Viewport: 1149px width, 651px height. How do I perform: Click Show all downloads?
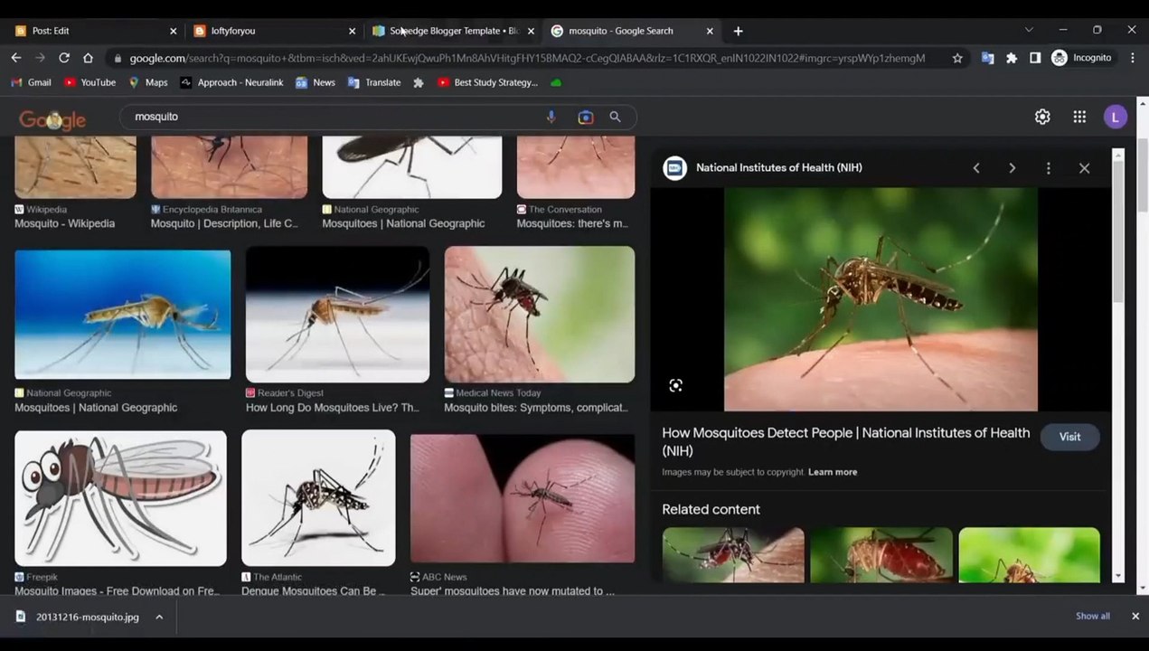pos(1092,616)
